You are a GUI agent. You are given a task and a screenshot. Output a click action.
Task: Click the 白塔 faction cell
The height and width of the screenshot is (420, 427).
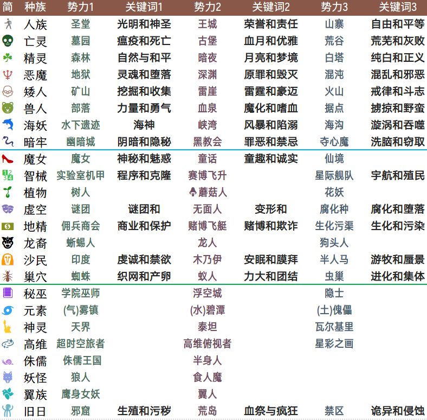334,58
